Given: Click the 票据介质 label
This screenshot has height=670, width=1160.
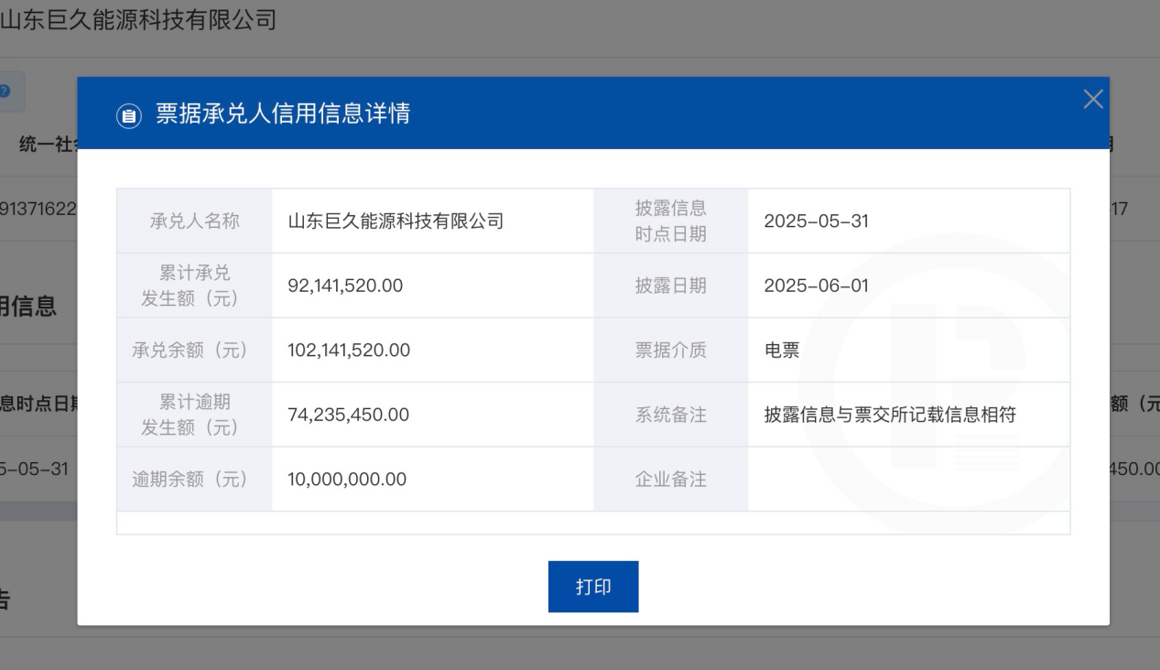Looking at the screenshot, I should tap(671, 350).
